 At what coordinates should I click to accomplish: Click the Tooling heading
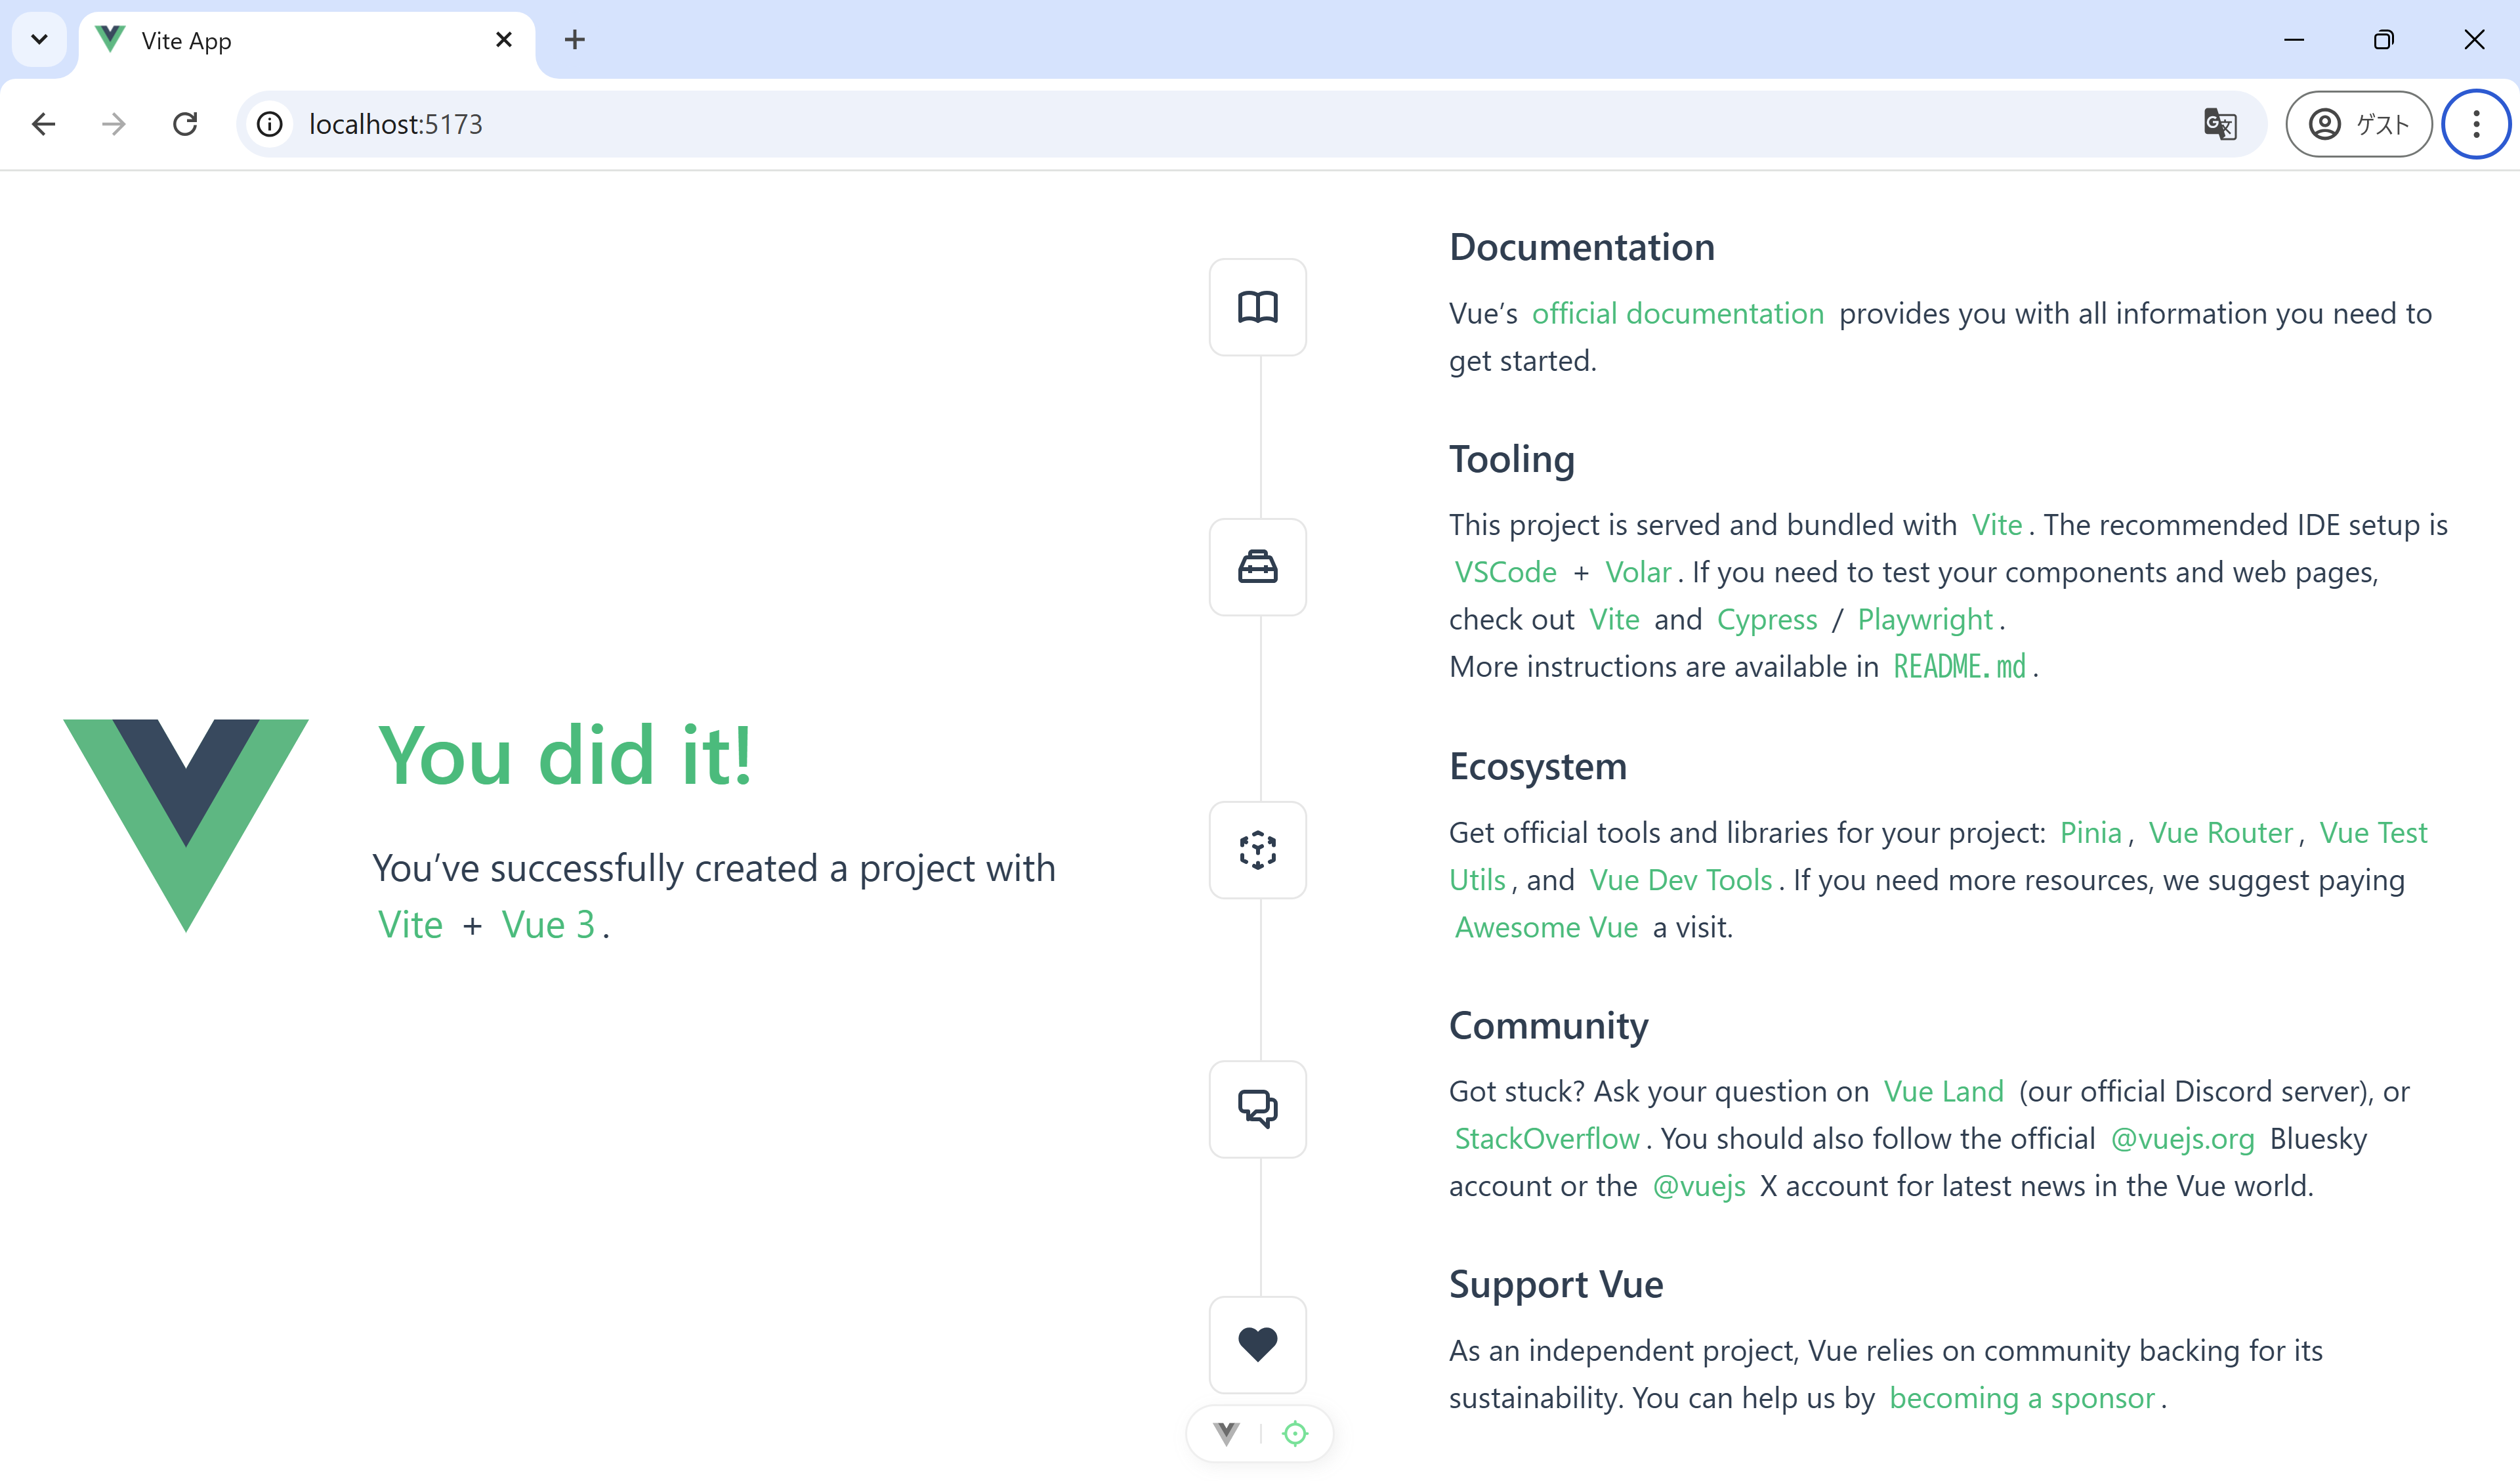[x=1512, y=460]
